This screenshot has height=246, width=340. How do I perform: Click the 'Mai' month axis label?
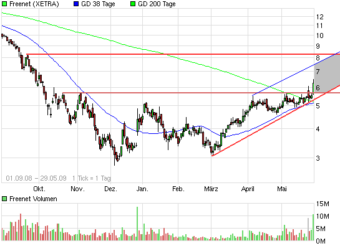[x=282, y=189]
